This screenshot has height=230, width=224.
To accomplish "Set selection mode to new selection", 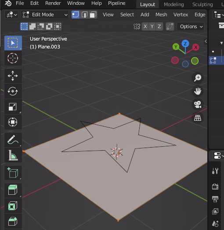I will coord(24,26).
